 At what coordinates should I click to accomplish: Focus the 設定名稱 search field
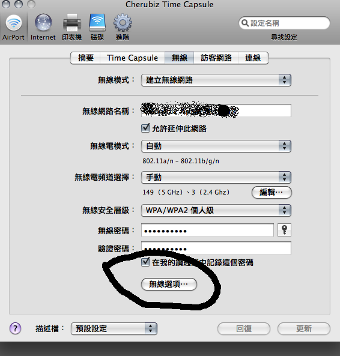[x=284, y=23]
